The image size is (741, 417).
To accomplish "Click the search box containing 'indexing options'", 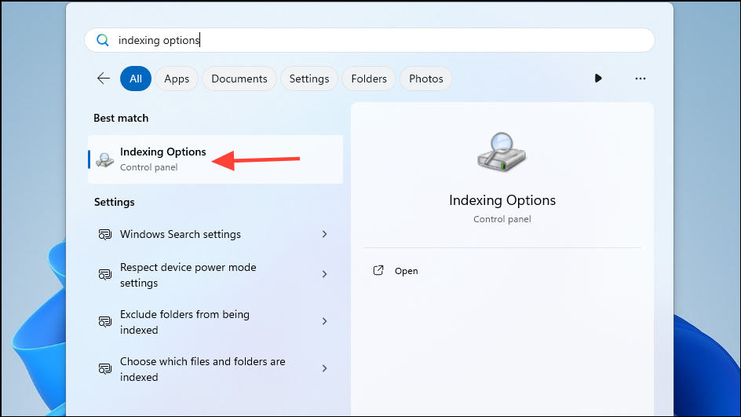I will [370, 40].
